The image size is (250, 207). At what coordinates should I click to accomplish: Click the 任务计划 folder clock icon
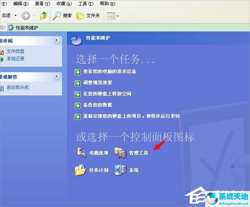point(81,170)
